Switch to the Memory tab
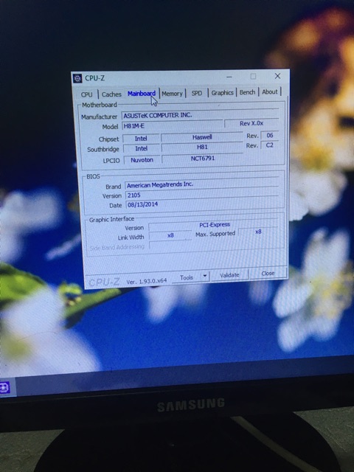354x472 pixels. click(x=172, y=94)
